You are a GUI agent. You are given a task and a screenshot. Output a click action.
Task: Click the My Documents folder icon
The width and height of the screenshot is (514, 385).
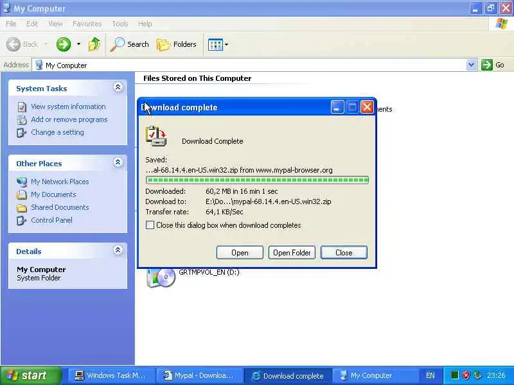[22, 195]
